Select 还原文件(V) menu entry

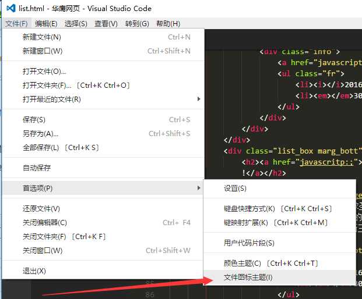tap(103, 209)
